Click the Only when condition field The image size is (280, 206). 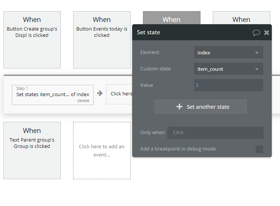coord(215,133)
